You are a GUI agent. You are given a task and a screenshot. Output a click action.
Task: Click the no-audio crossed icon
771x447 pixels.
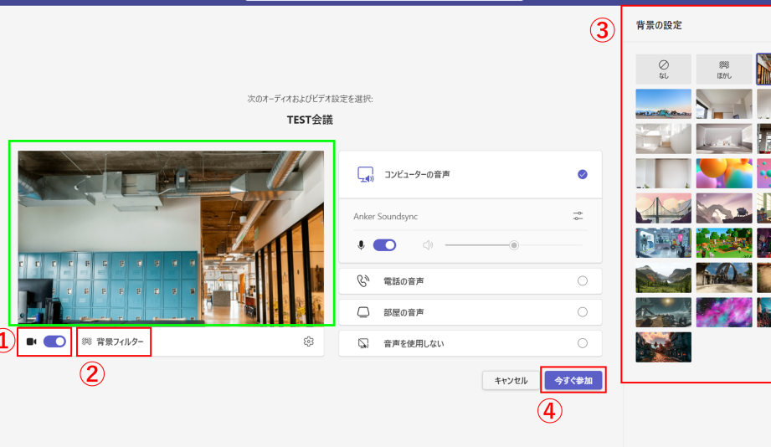click(362, 343)
